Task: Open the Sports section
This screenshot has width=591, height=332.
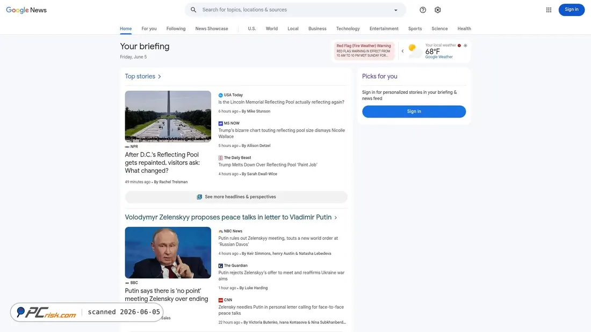Action: click(415, 28)
